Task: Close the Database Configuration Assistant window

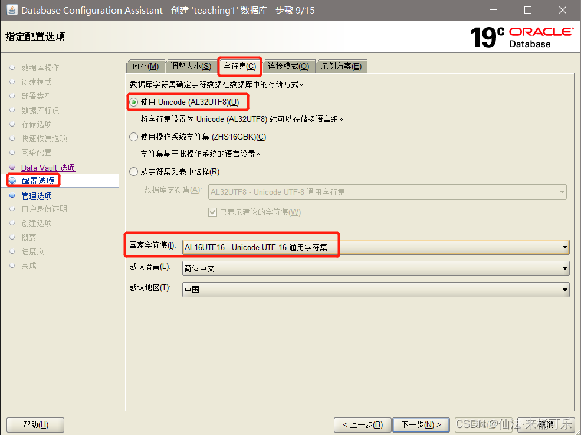Action: click(x=563, y=11)
